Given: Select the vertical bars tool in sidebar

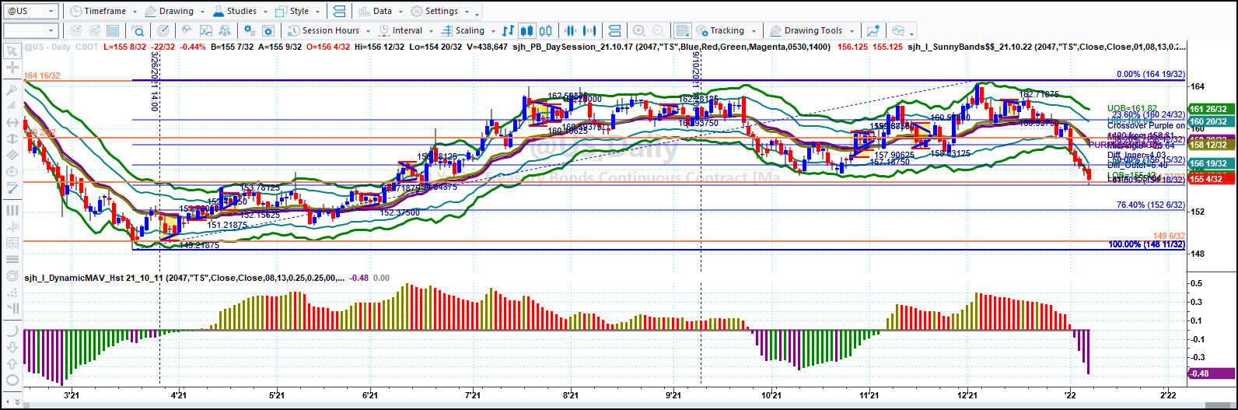Looking at the screenshot, I should pos(12,209).
